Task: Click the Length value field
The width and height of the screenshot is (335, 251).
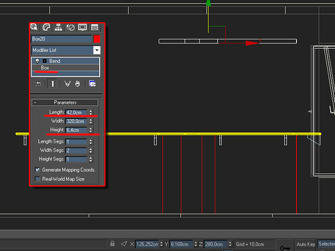Action: (76, 112)
